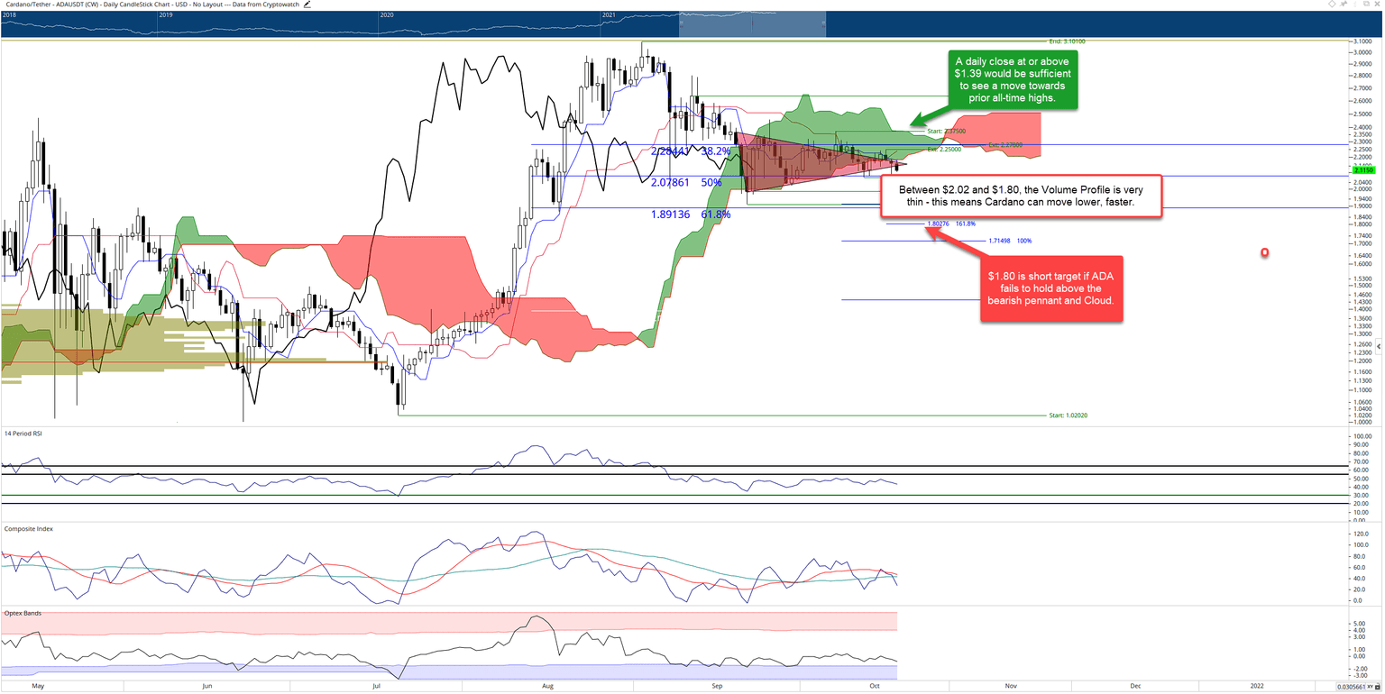Select the red $1.80 short target annotation
The width and height of the screenshot is (1385, 694).
[x=1052, y=288]
